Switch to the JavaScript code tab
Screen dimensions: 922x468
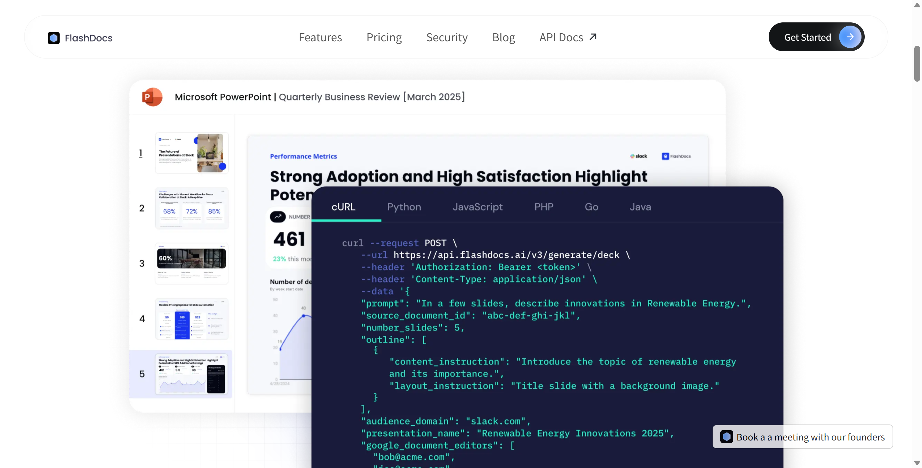(x=477, y=207)
